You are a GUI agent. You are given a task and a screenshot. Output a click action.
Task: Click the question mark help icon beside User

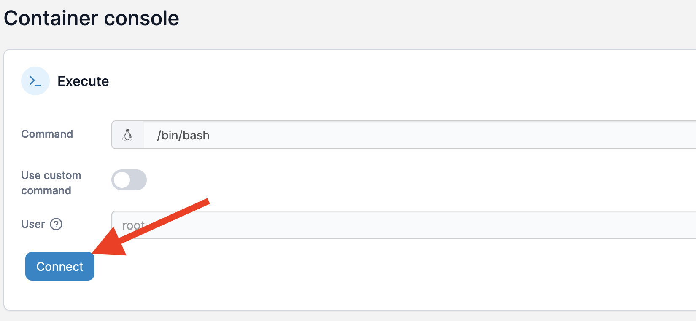(57, 225)
